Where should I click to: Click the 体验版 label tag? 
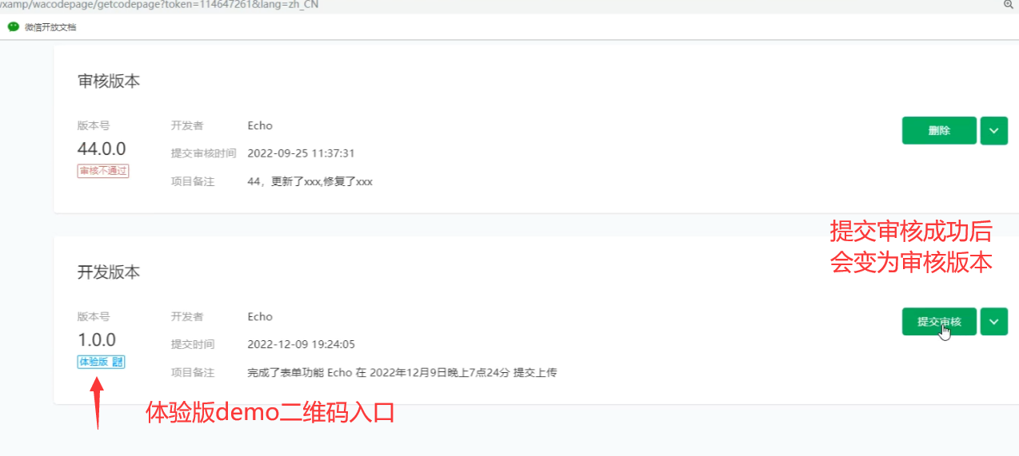(x=94, y=362)
